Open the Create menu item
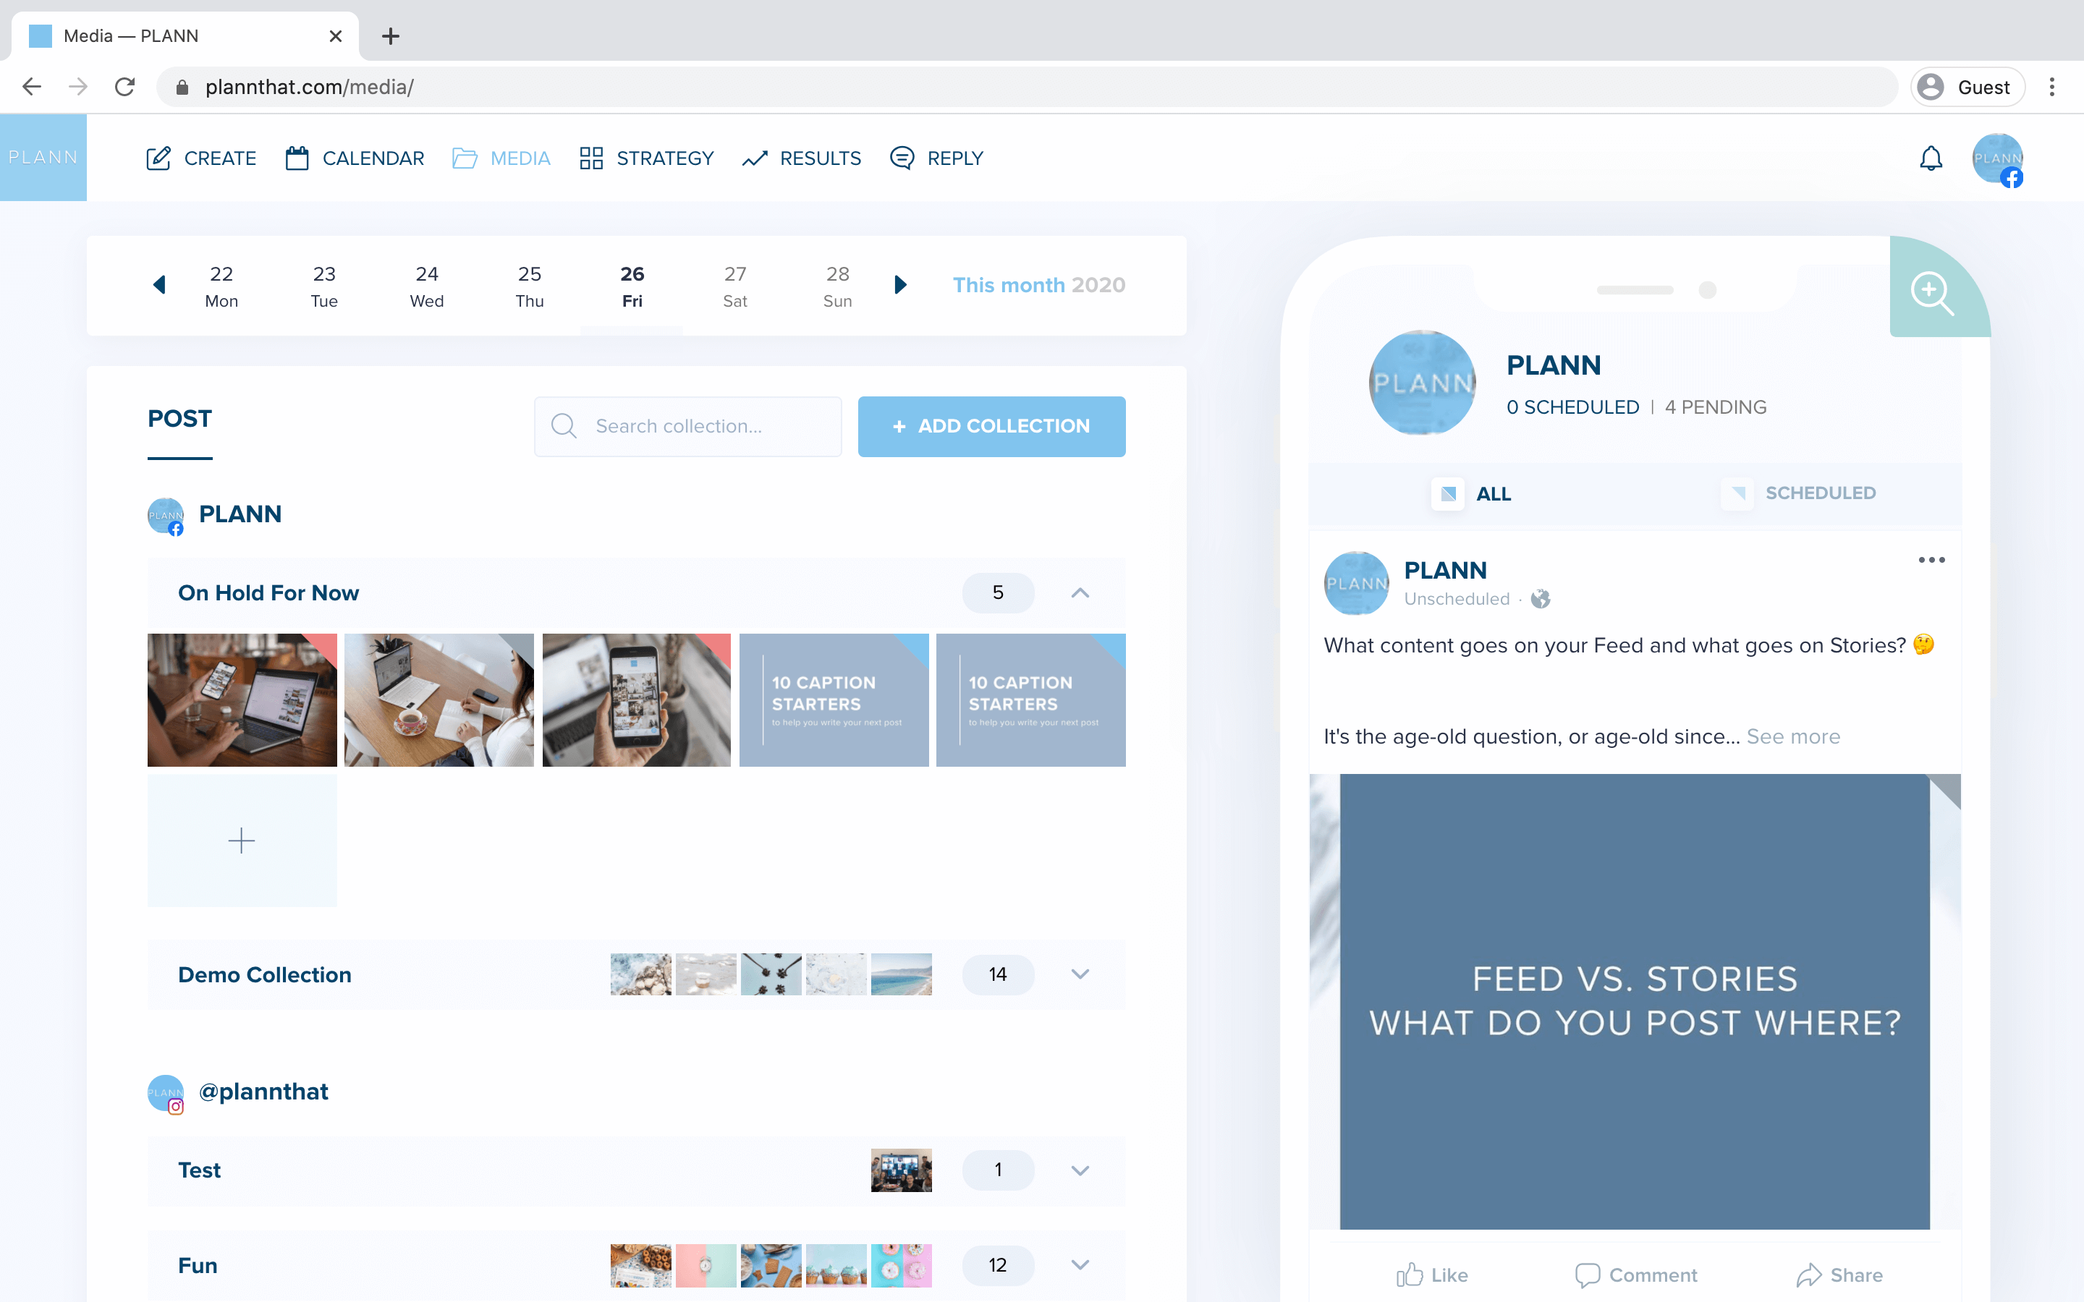The width and height of the screenshot is (2084, 1302). [201, 158]
